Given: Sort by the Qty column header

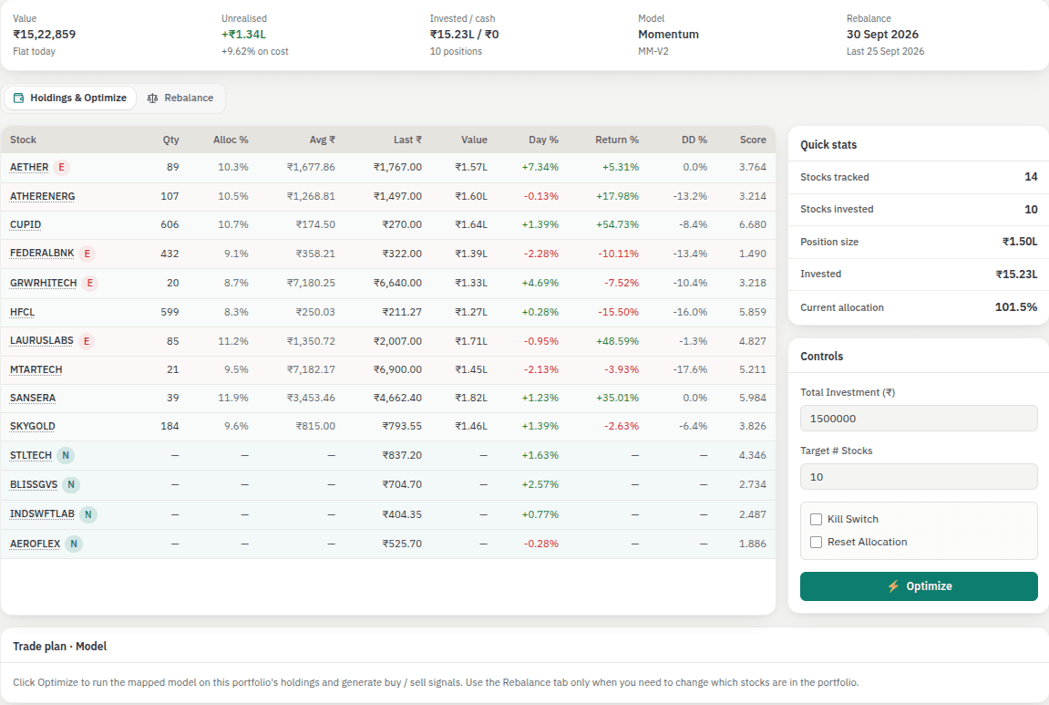Looking at the screenshot, I should pos(170,140).
